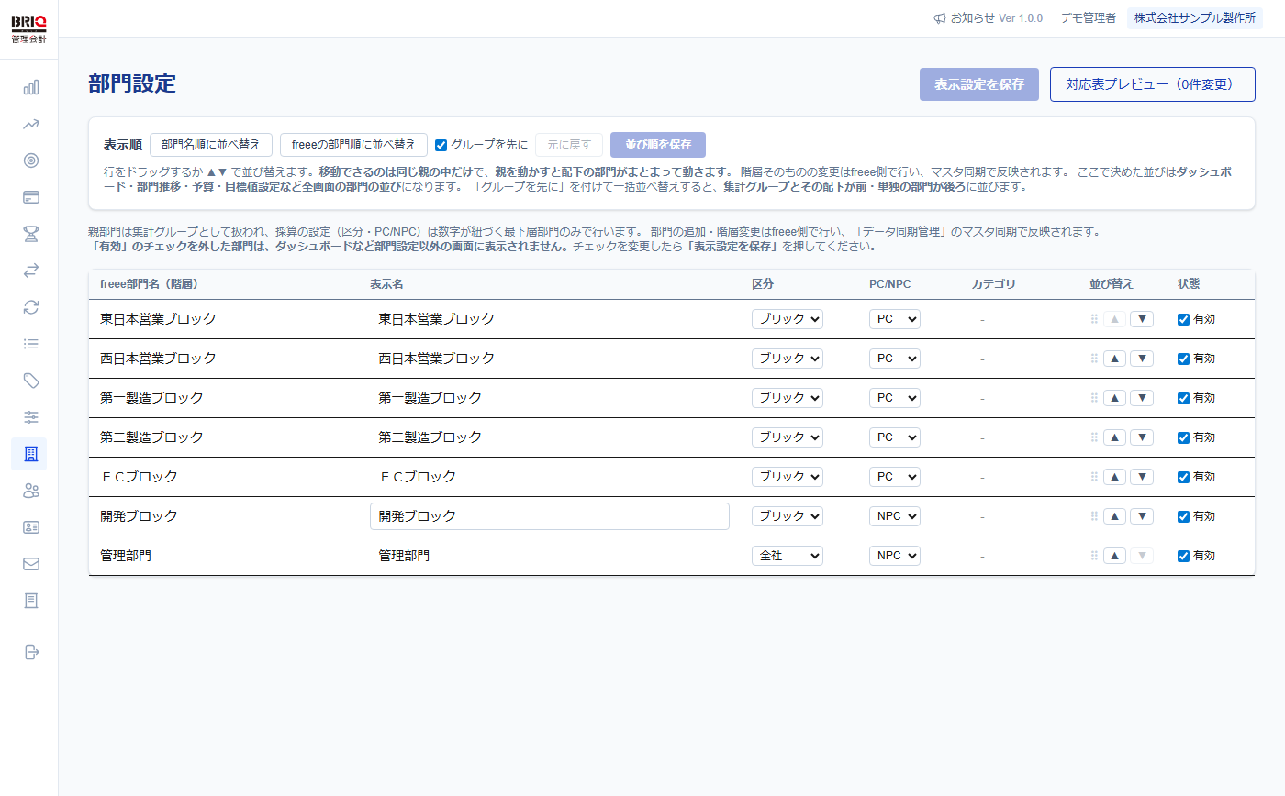Click the 株式会社サンプル製作所 company selector
The height and width of the screenshot is (796, 1285).
point(1195,18)
